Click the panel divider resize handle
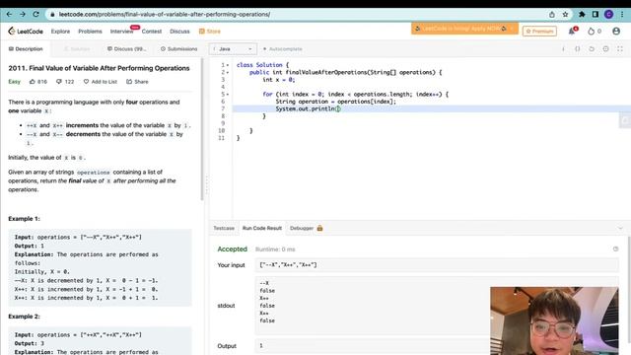This screenshot has width=631, height=355. pyautogui.click(x=207, y=185)
